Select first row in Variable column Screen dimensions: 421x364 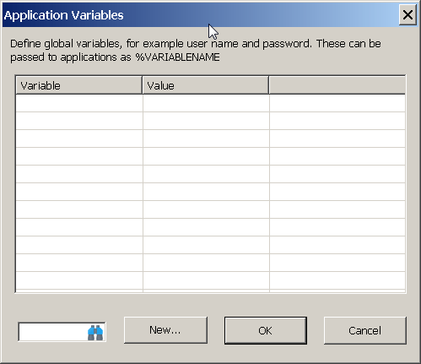point(79,103)
